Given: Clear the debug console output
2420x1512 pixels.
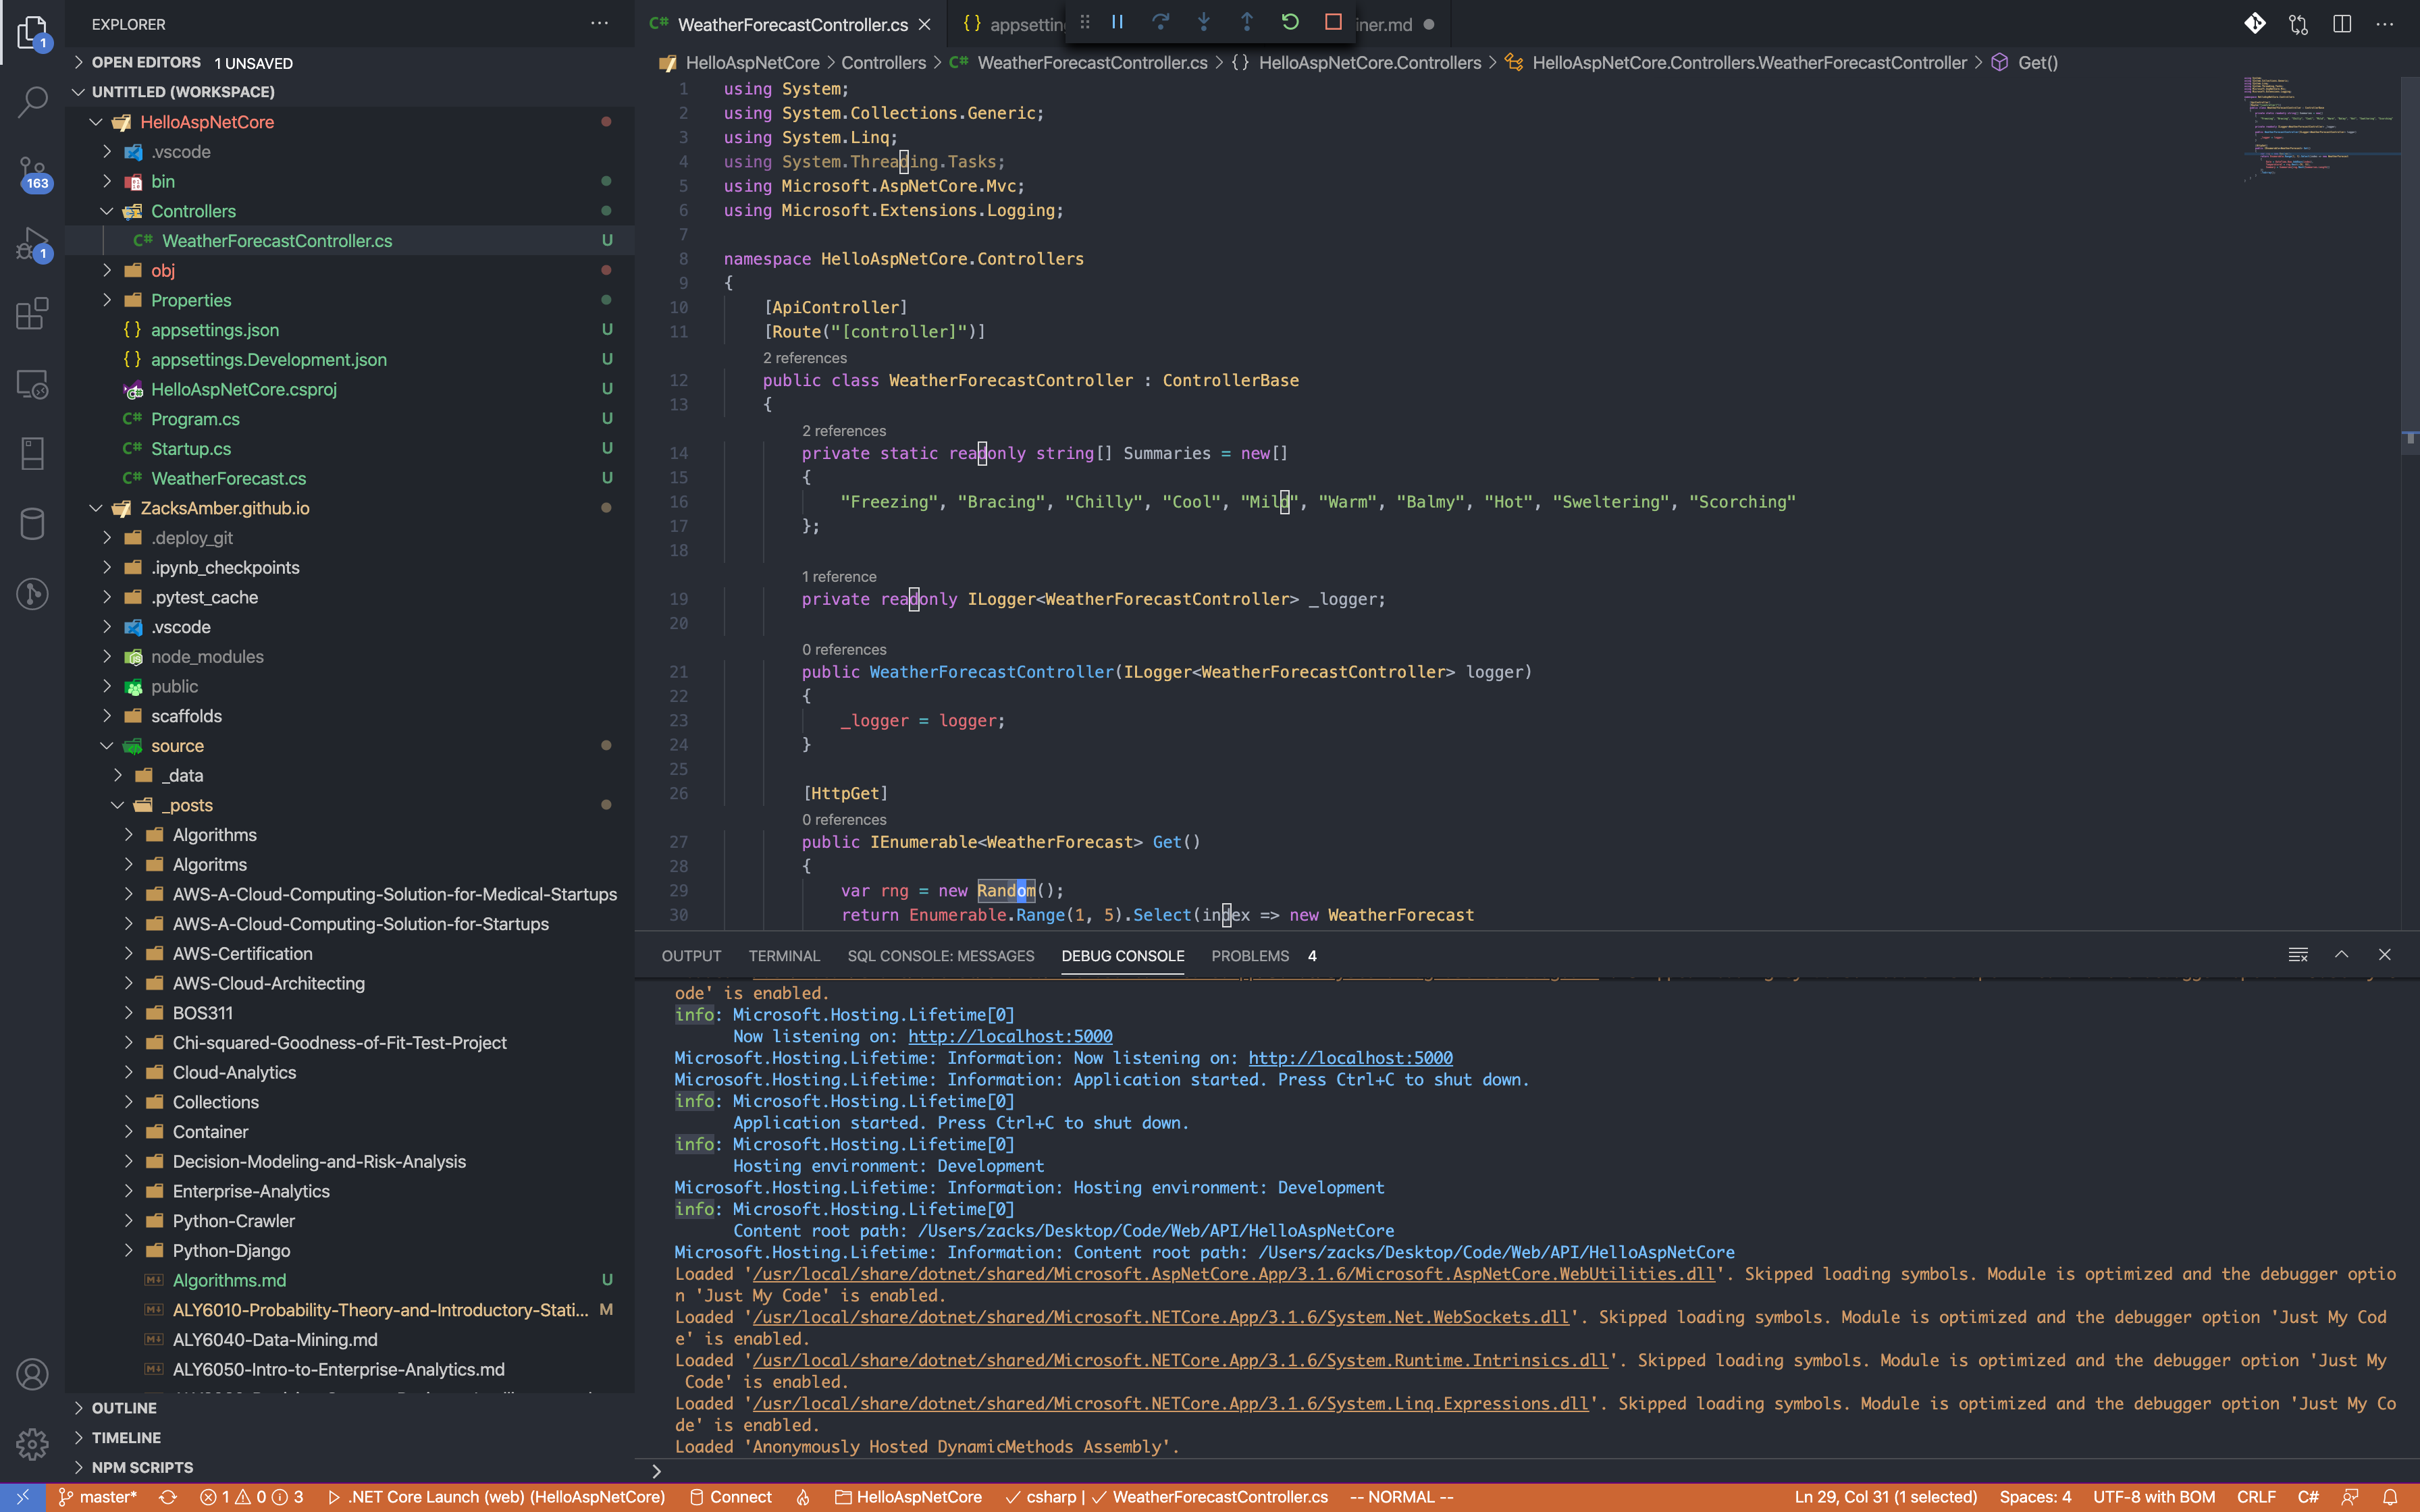Looking at the screenshot, I should tap(2298, 955).
